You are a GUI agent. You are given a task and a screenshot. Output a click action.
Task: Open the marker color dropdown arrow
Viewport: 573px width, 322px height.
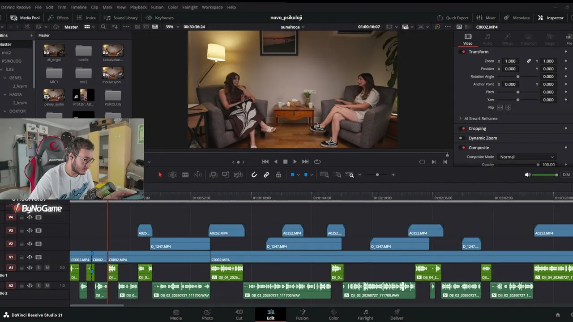312,175
